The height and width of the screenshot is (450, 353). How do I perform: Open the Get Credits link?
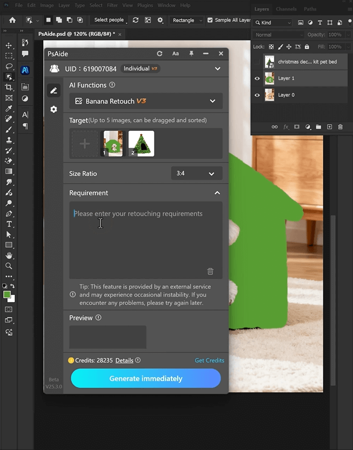coord(209,360)
